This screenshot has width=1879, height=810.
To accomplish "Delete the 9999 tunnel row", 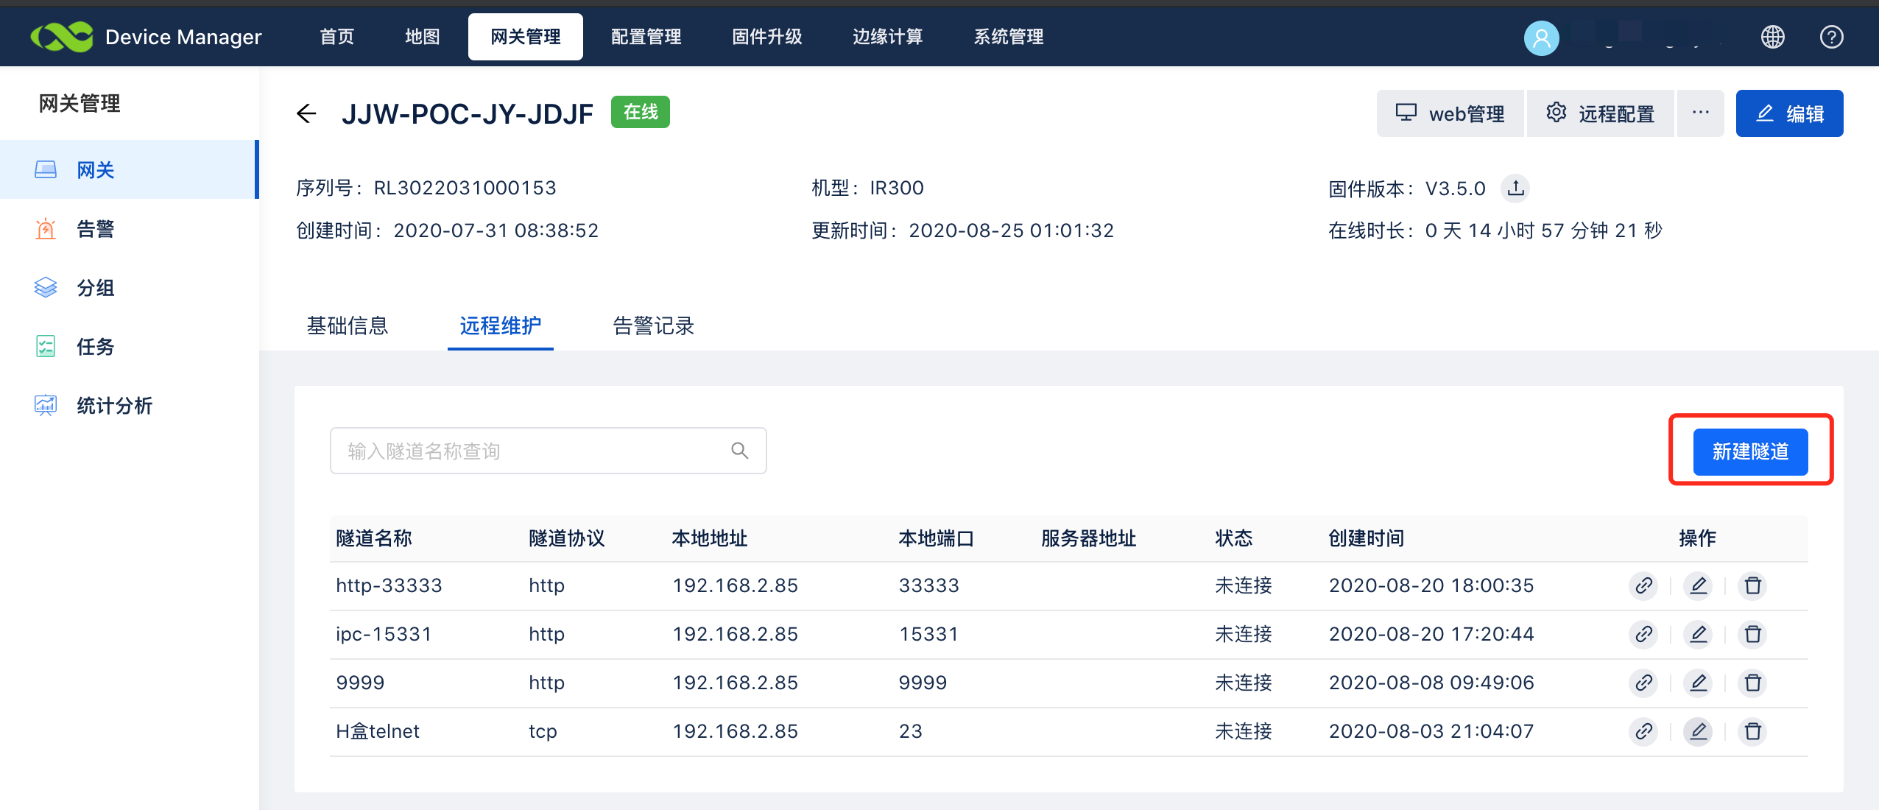I will coord(1752,683).
